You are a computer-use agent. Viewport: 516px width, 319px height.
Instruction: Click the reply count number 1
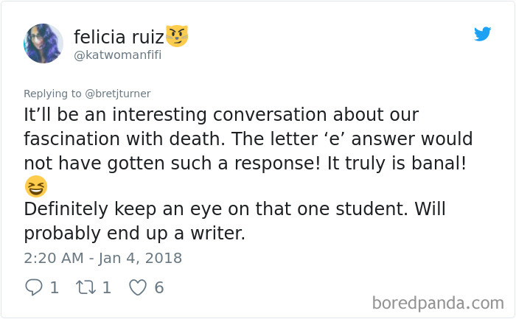pyautogui.click(x=54, y=287)
